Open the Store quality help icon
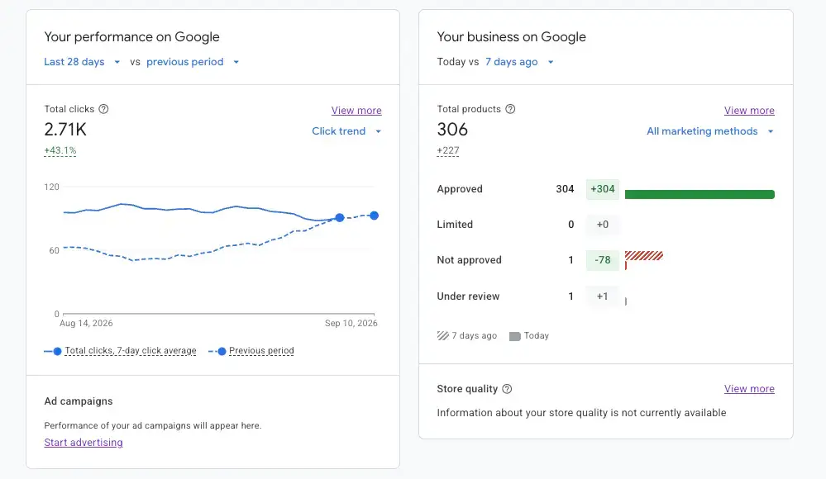826x479 pixels. coord(507,389)
